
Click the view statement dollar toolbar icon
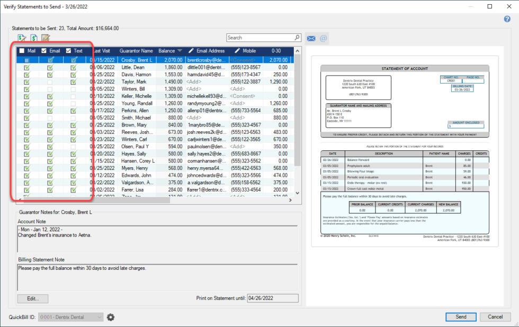tap(33, 38)
